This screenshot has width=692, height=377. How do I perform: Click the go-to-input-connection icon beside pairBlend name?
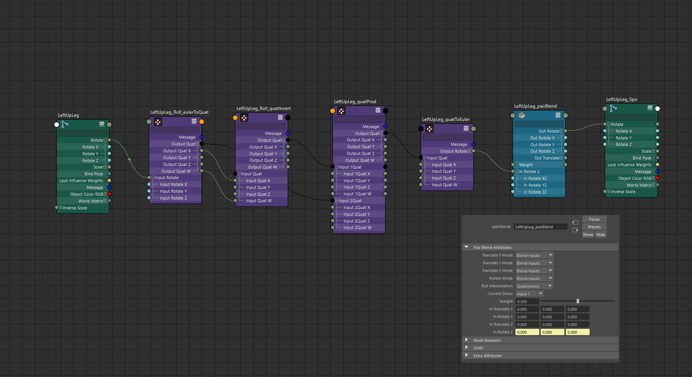(575, 222)
